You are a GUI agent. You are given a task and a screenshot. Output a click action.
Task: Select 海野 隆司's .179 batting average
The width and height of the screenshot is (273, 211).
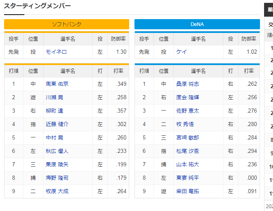(x=121, y=178)
